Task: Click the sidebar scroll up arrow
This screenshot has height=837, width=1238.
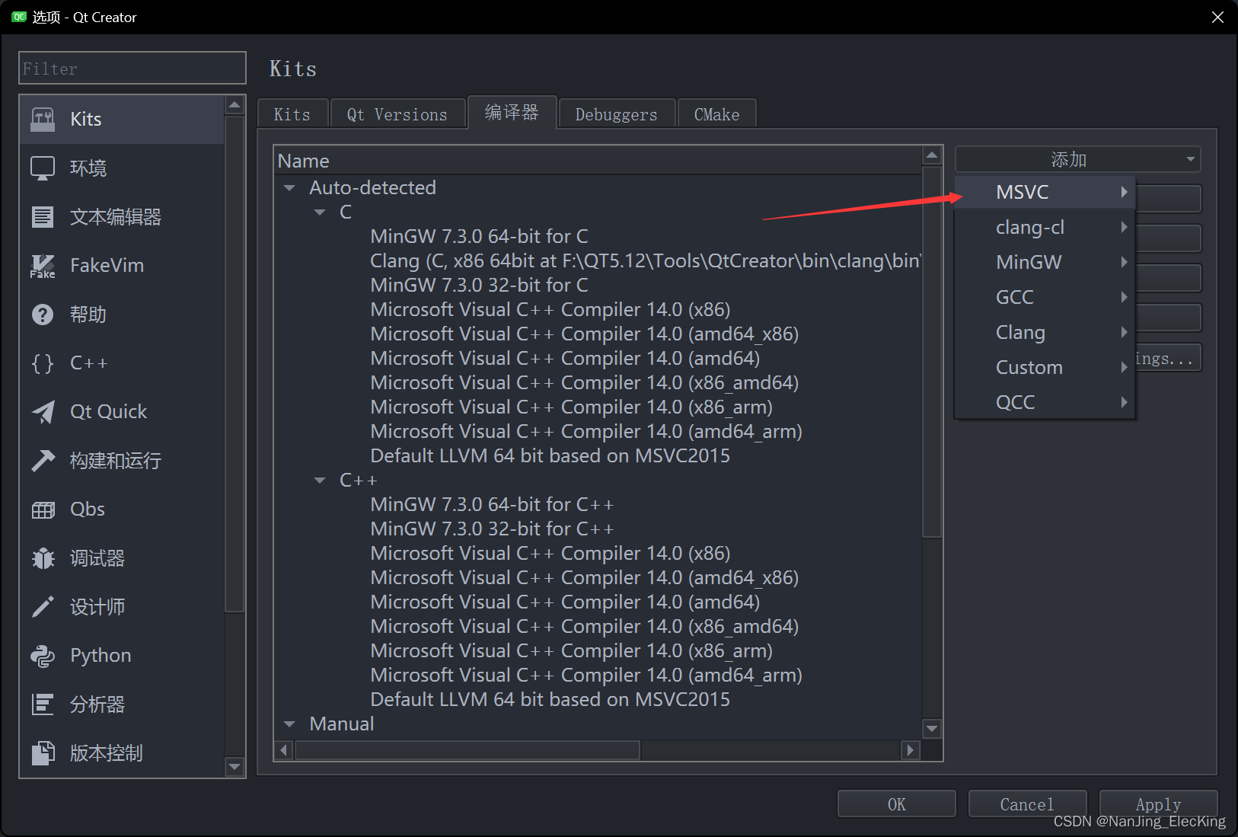Action: point(235,105)
